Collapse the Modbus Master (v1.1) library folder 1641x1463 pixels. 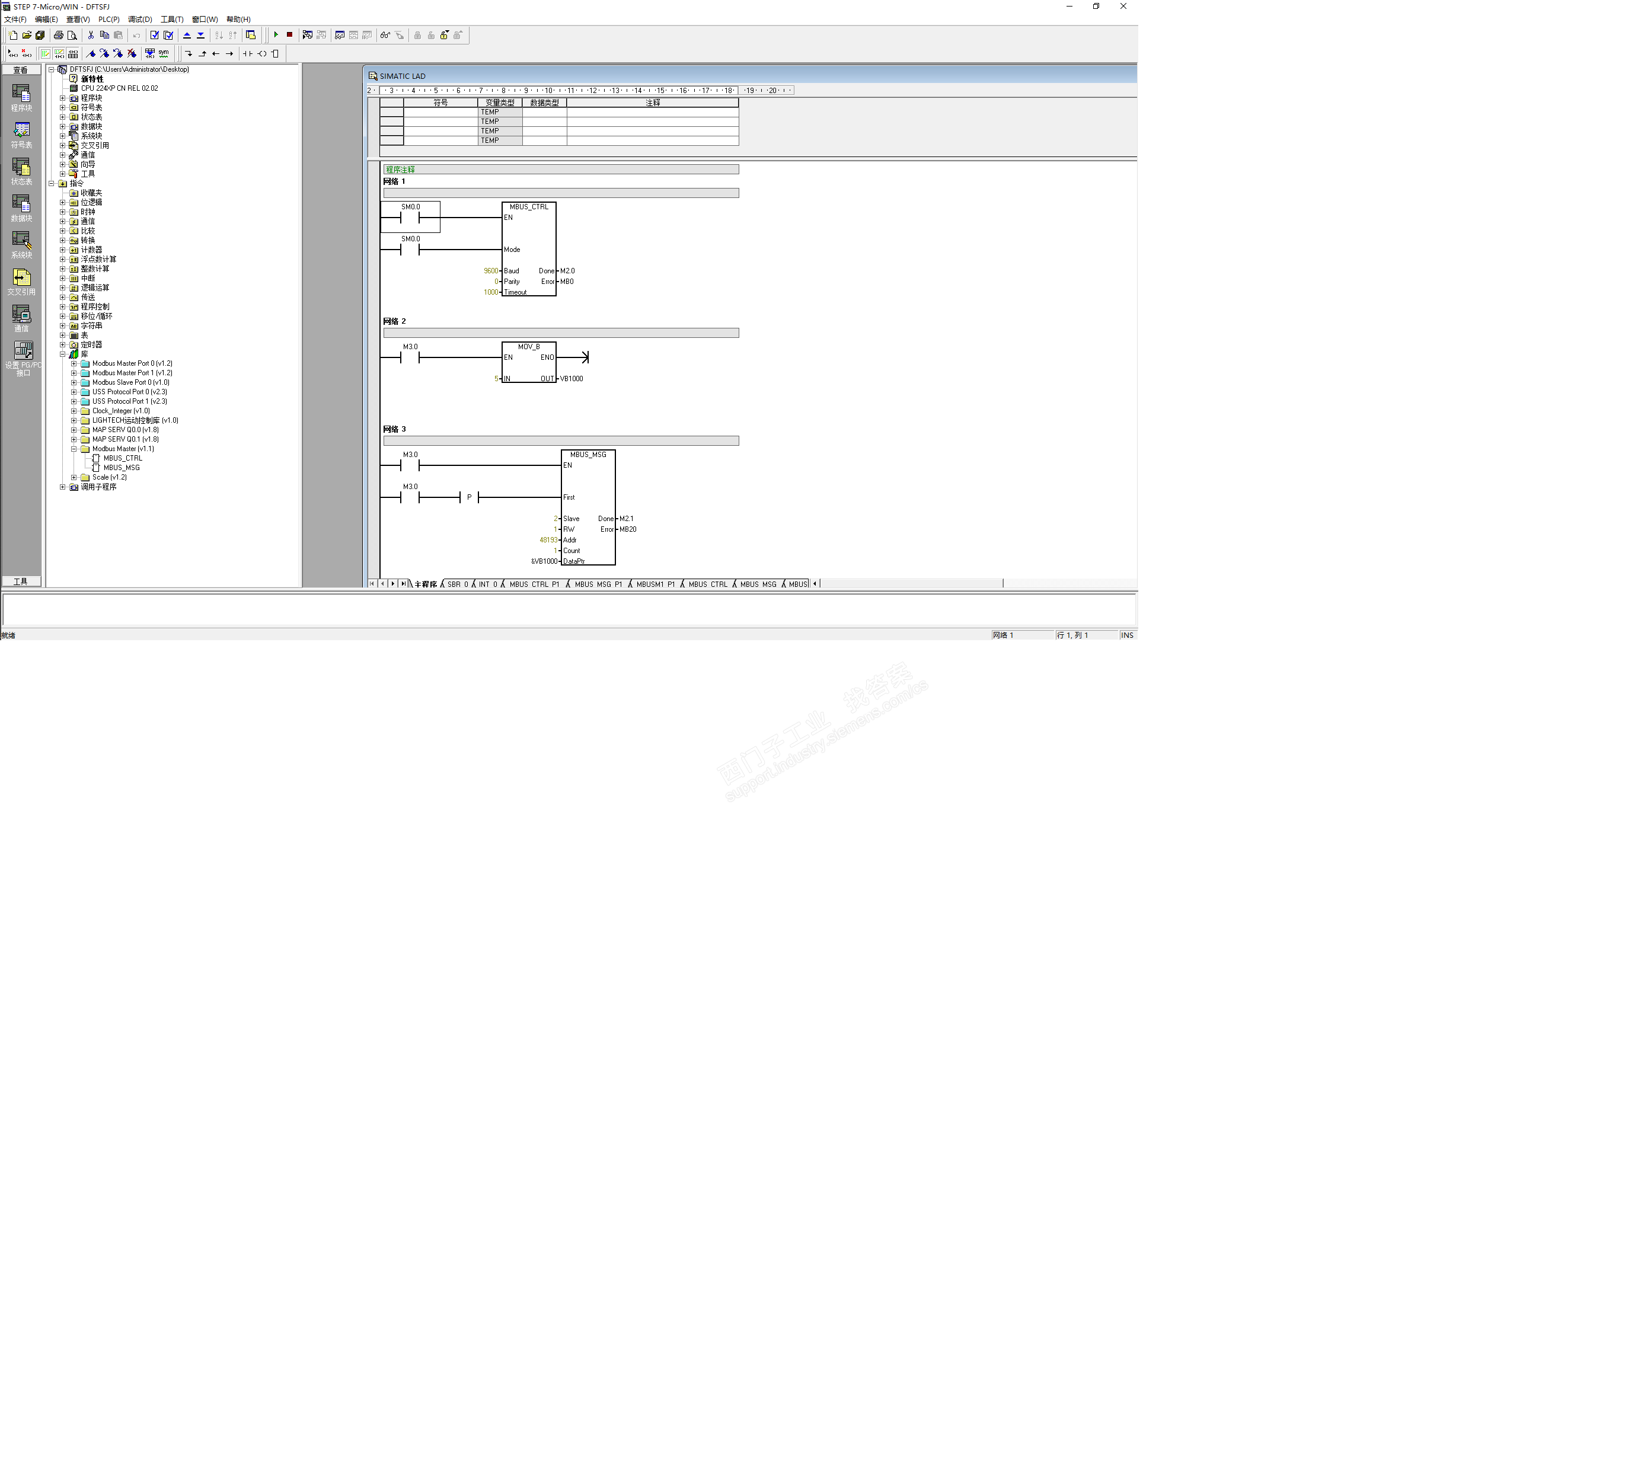(x=74, y=449)
